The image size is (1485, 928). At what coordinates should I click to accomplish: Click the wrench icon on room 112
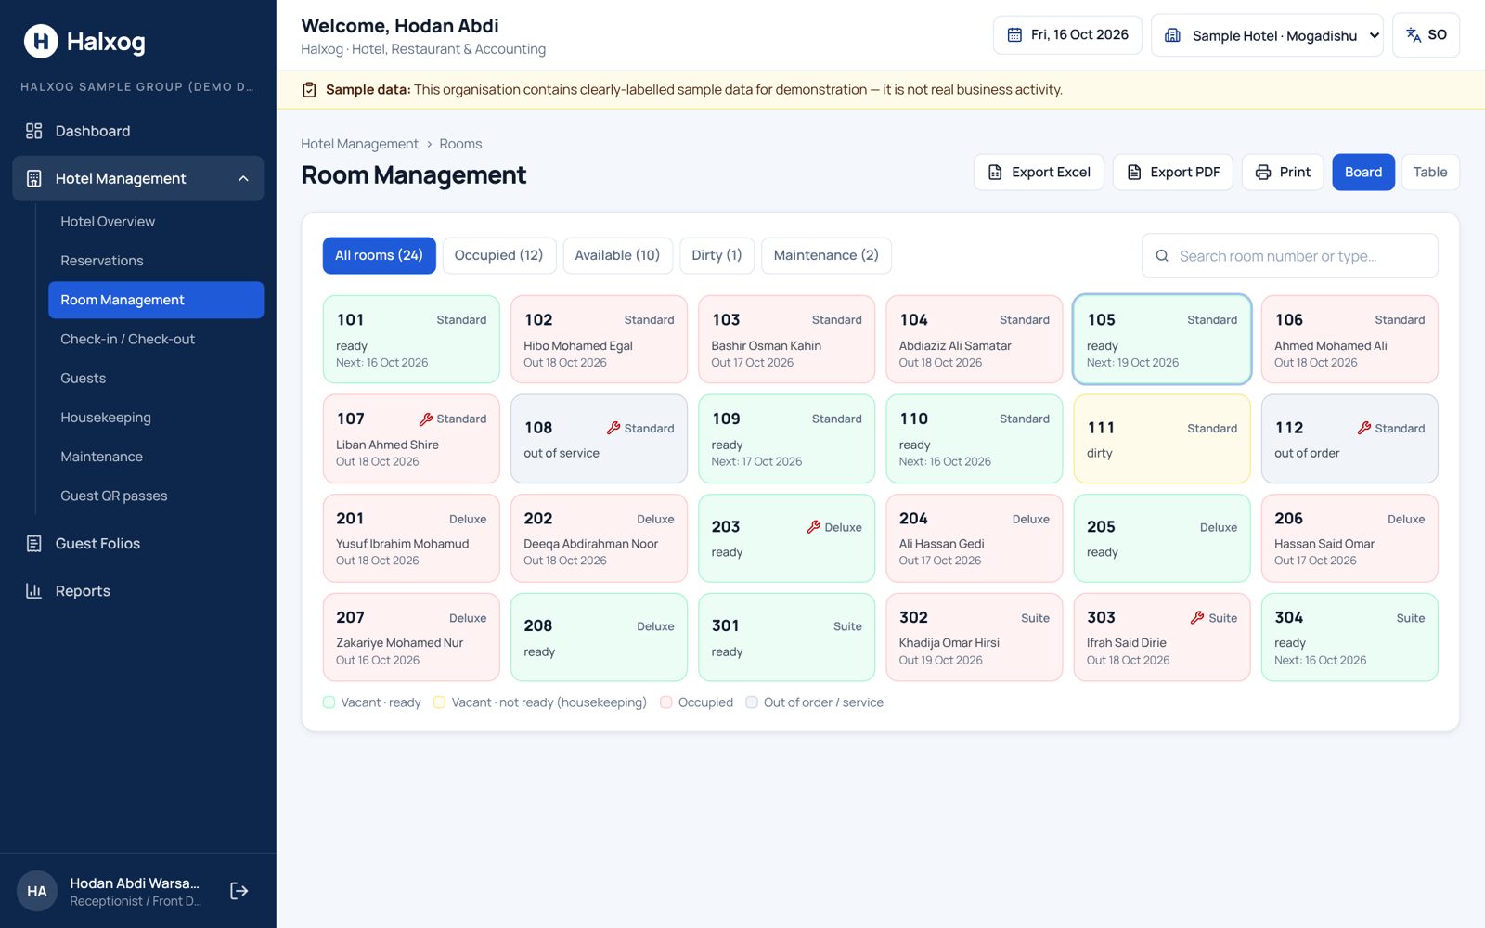coord(1364,429)
